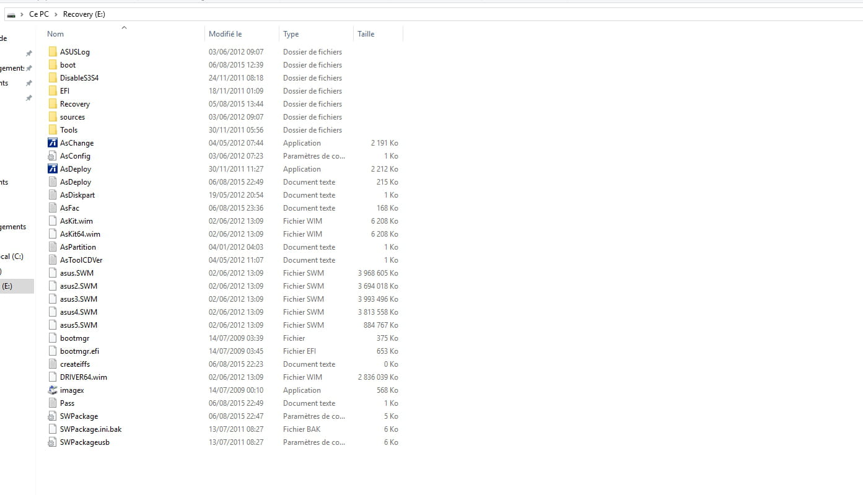Click the AsPartition document icon

[x=53, y=247]
